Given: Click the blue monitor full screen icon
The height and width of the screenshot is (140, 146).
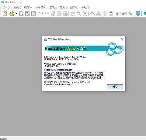Looking at the screenshot, I should 138,14.
